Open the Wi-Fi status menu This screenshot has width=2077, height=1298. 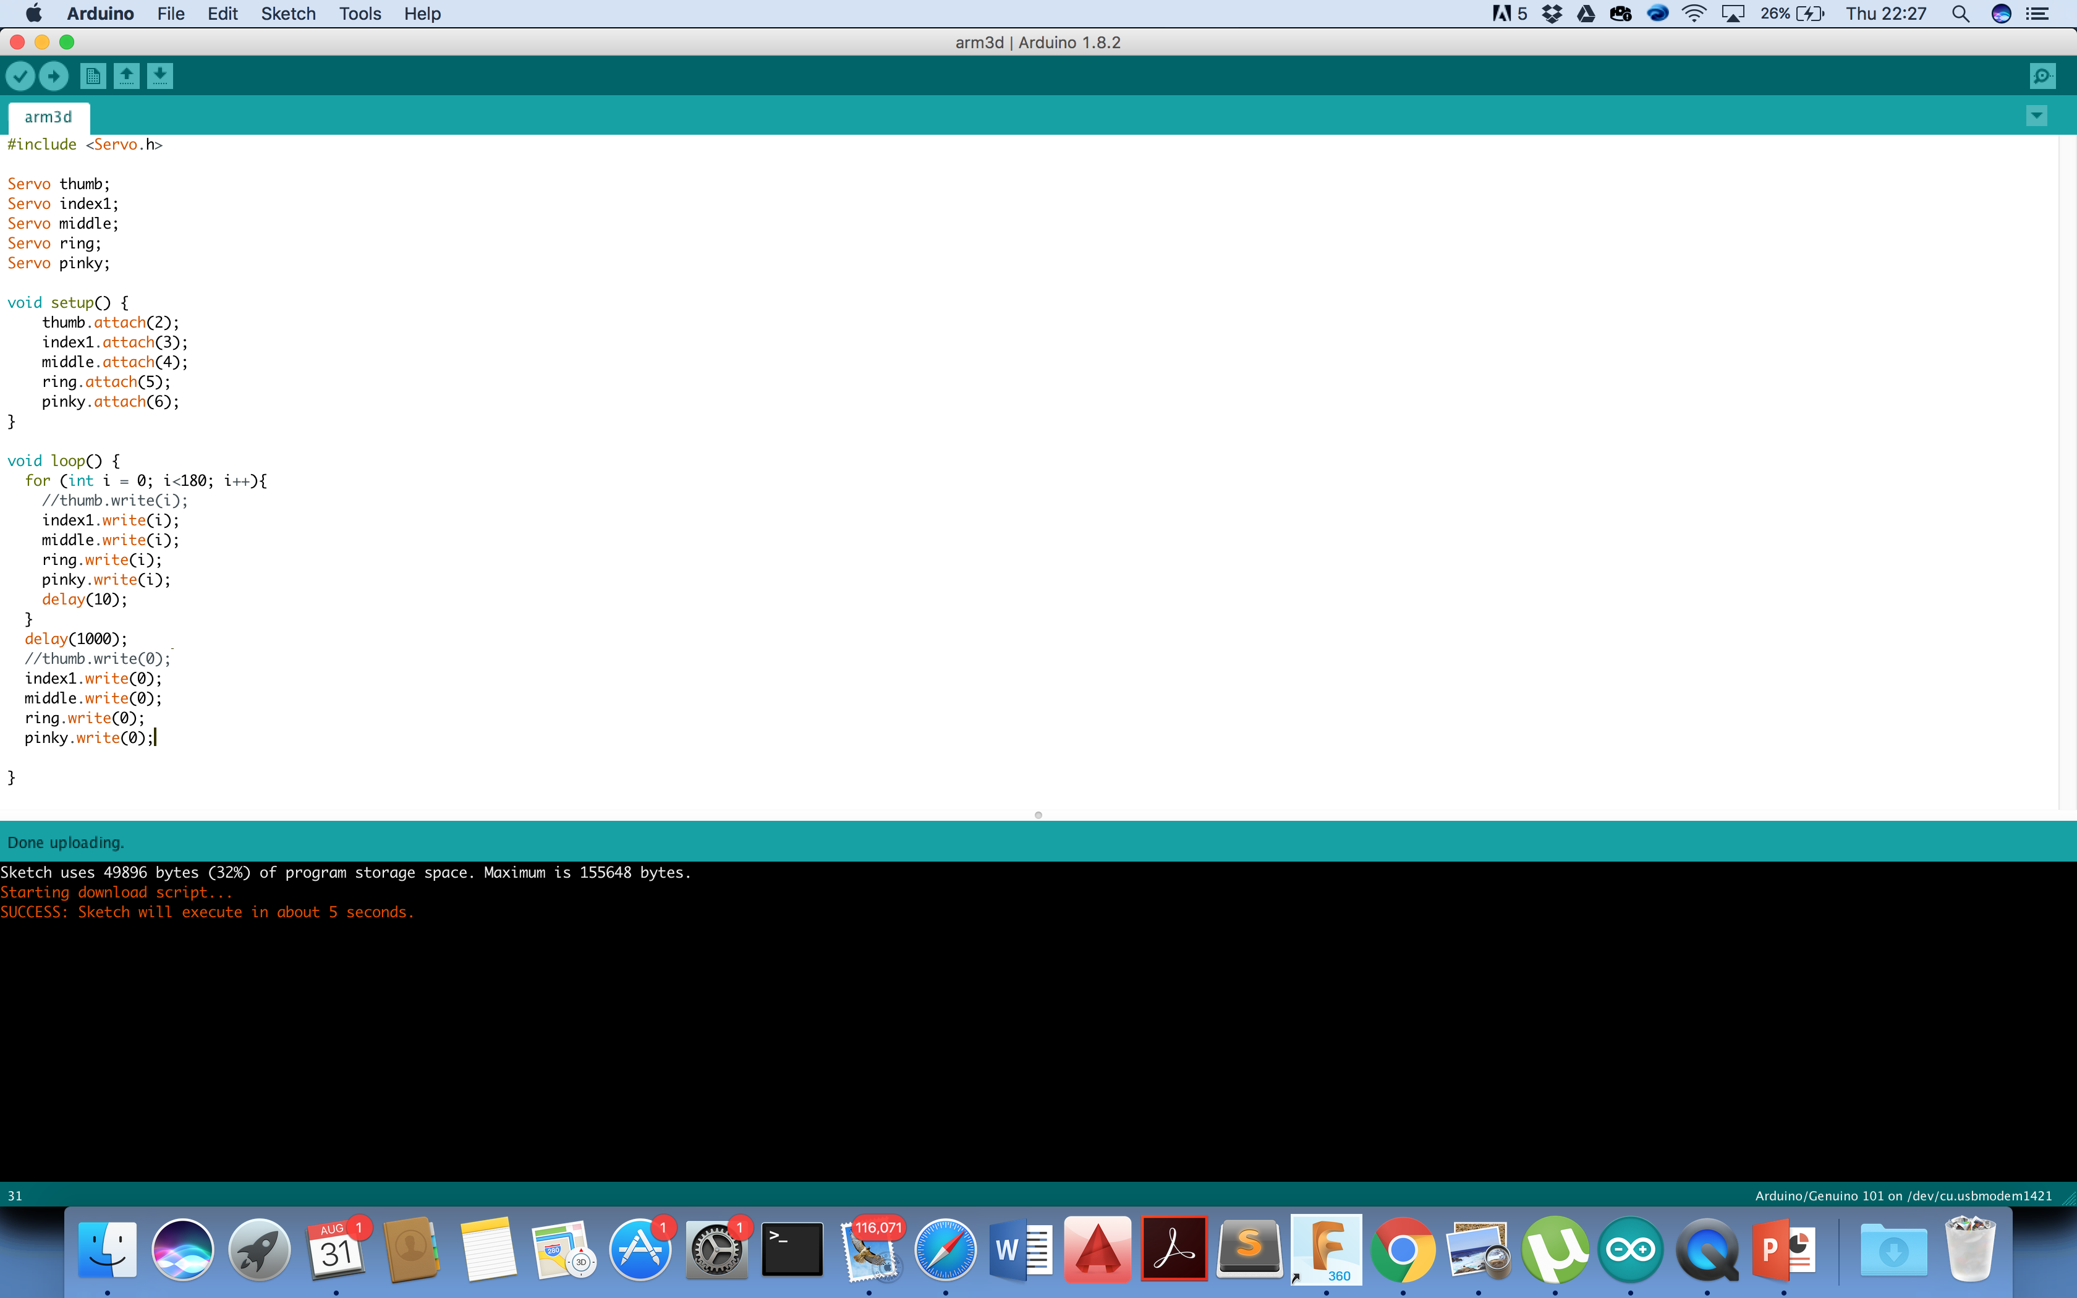point(1694,14)
